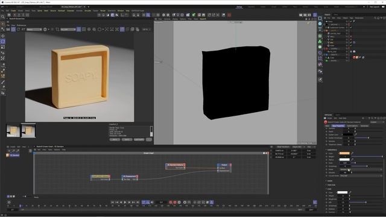Toggle the autokey red button in timeline
This screenshot has height=217, width=386.
coord(175,203)
